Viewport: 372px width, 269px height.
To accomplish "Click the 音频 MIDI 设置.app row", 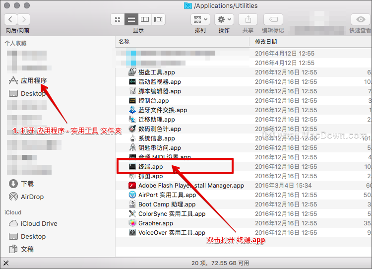I will pos(244,157).
